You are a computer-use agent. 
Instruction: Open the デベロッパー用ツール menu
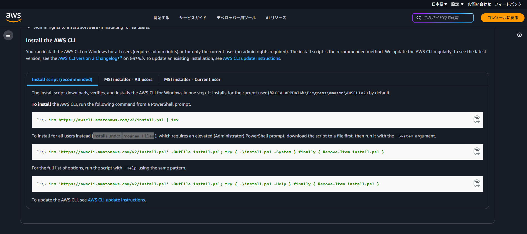pos(236,18)
